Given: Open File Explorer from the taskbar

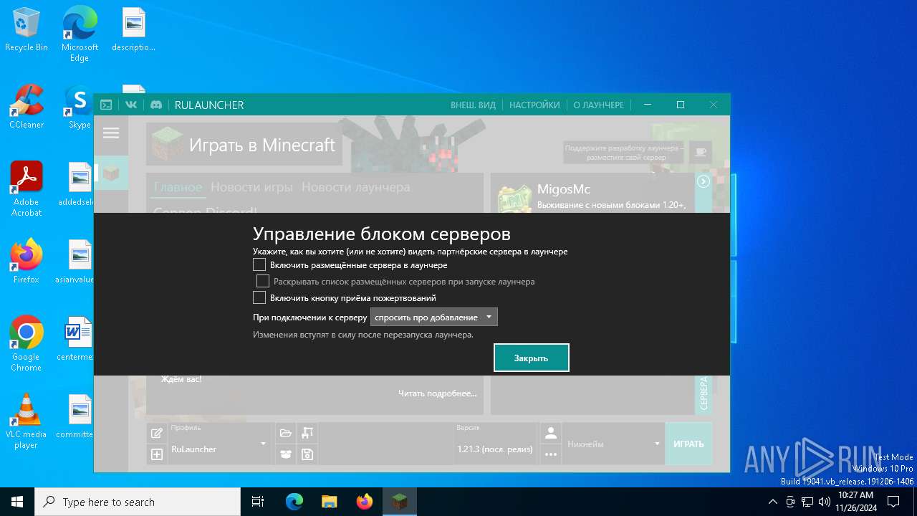Looking at the screenshot, I should 329,502.
